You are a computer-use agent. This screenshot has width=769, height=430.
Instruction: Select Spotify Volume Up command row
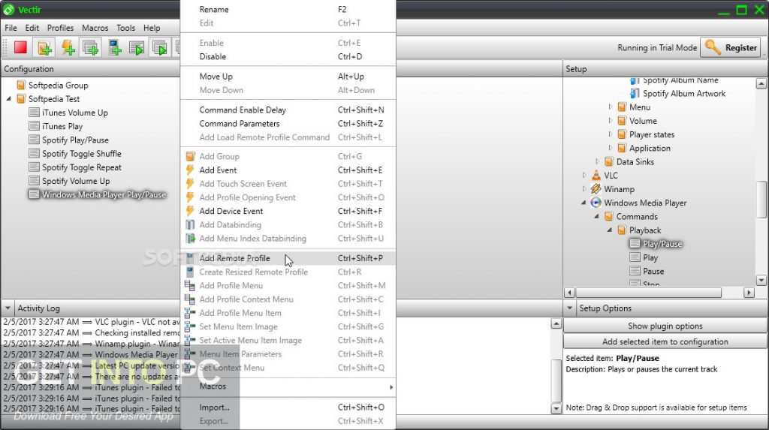pos(69,181)
